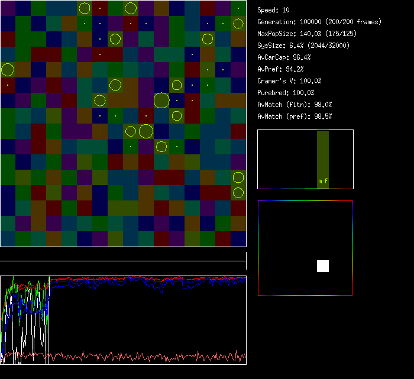Click the circle at the grid's left edge

click(x=8, y=70)
